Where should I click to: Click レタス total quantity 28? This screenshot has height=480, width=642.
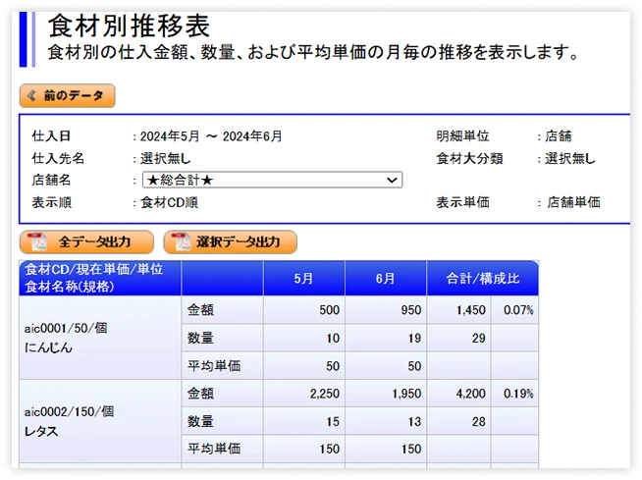click(x=458, y=421)
